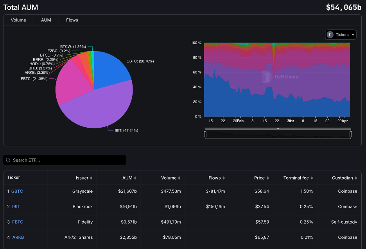Viewport: 366px width, 249px height.
Task: Open the AUM tab
Action: pos(46,20)
